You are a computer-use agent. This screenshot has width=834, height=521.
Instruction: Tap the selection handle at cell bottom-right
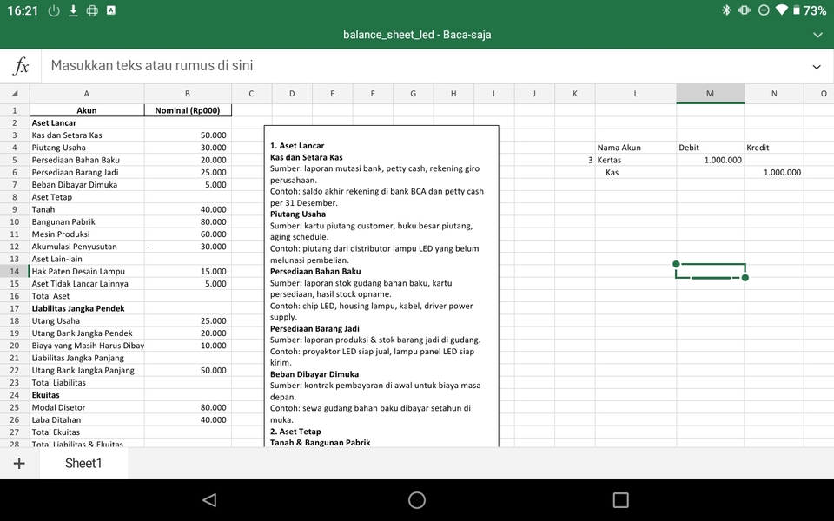745,278
